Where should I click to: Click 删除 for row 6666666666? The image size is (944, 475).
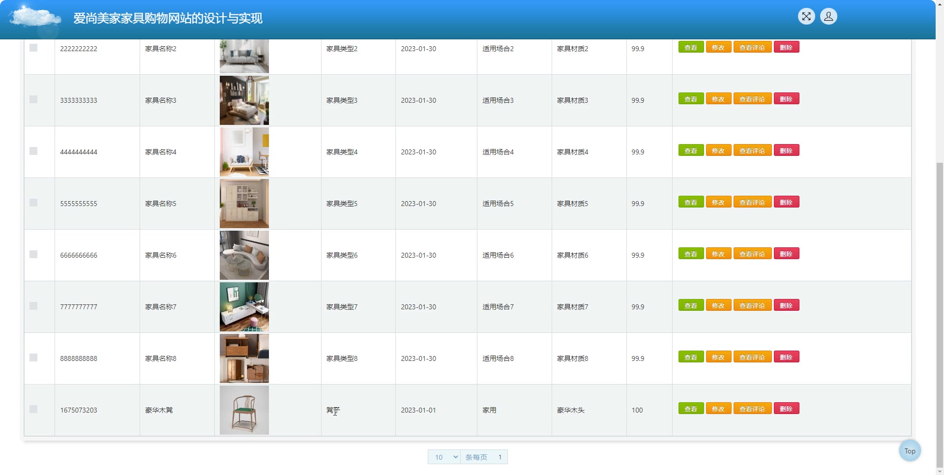pyautogui.click(x=786, y=254)
